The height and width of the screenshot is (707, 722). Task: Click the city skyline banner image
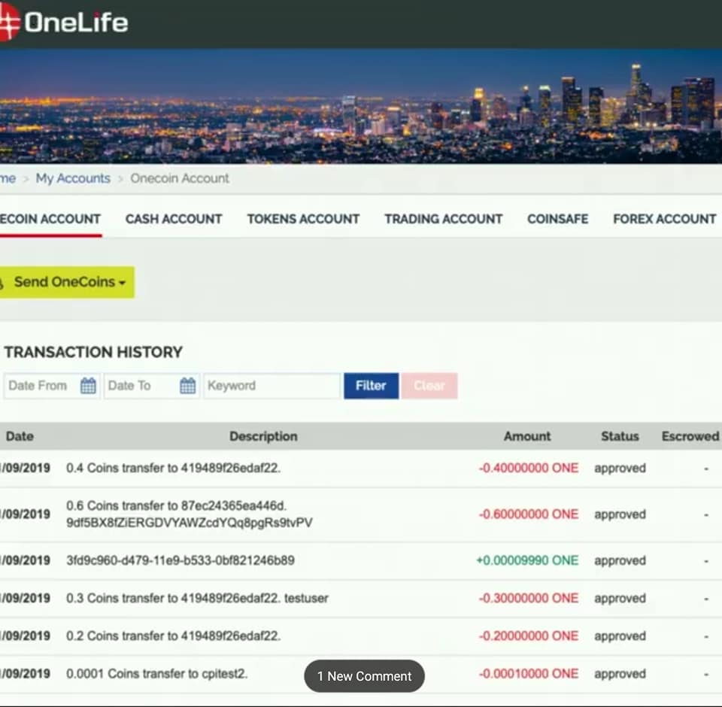[x=361, y=106]
